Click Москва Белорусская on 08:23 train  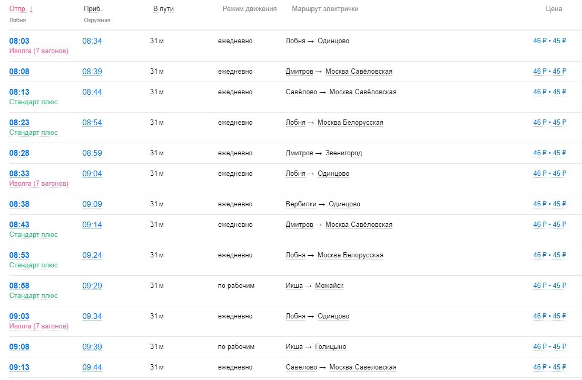(350, 123)
